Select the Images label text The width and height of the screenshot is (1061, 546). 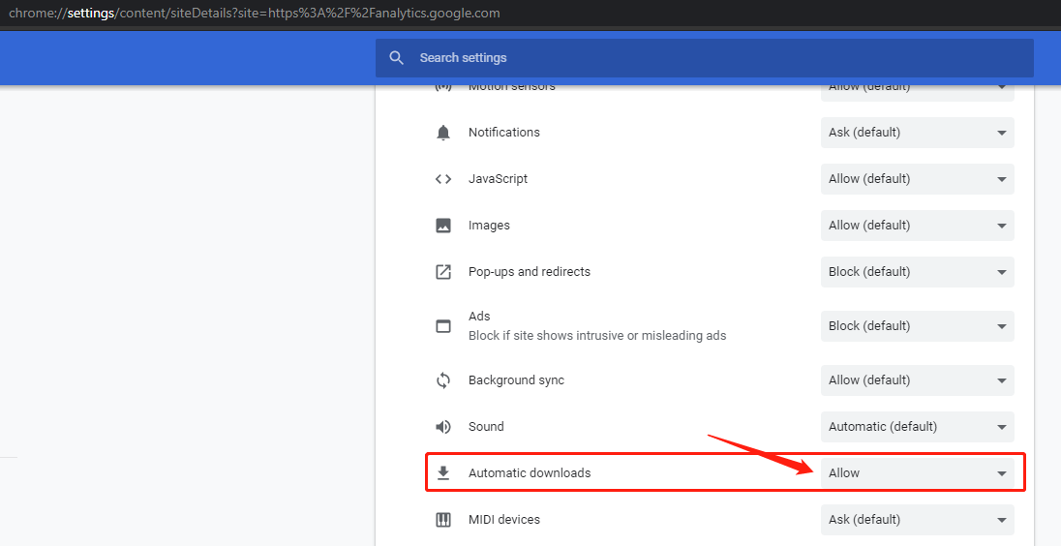pyautogui.click(x=489, y=226)
